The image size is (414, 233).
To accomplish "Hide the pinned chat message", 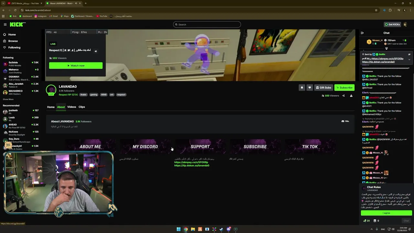I will (409, 54).
